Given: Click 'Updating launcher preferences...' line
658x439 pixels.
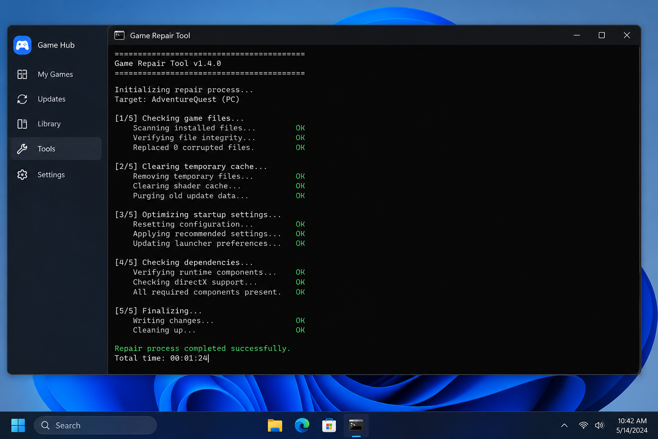Looking at the screenshot, I should pyautogui.click(x=207, y=244).
